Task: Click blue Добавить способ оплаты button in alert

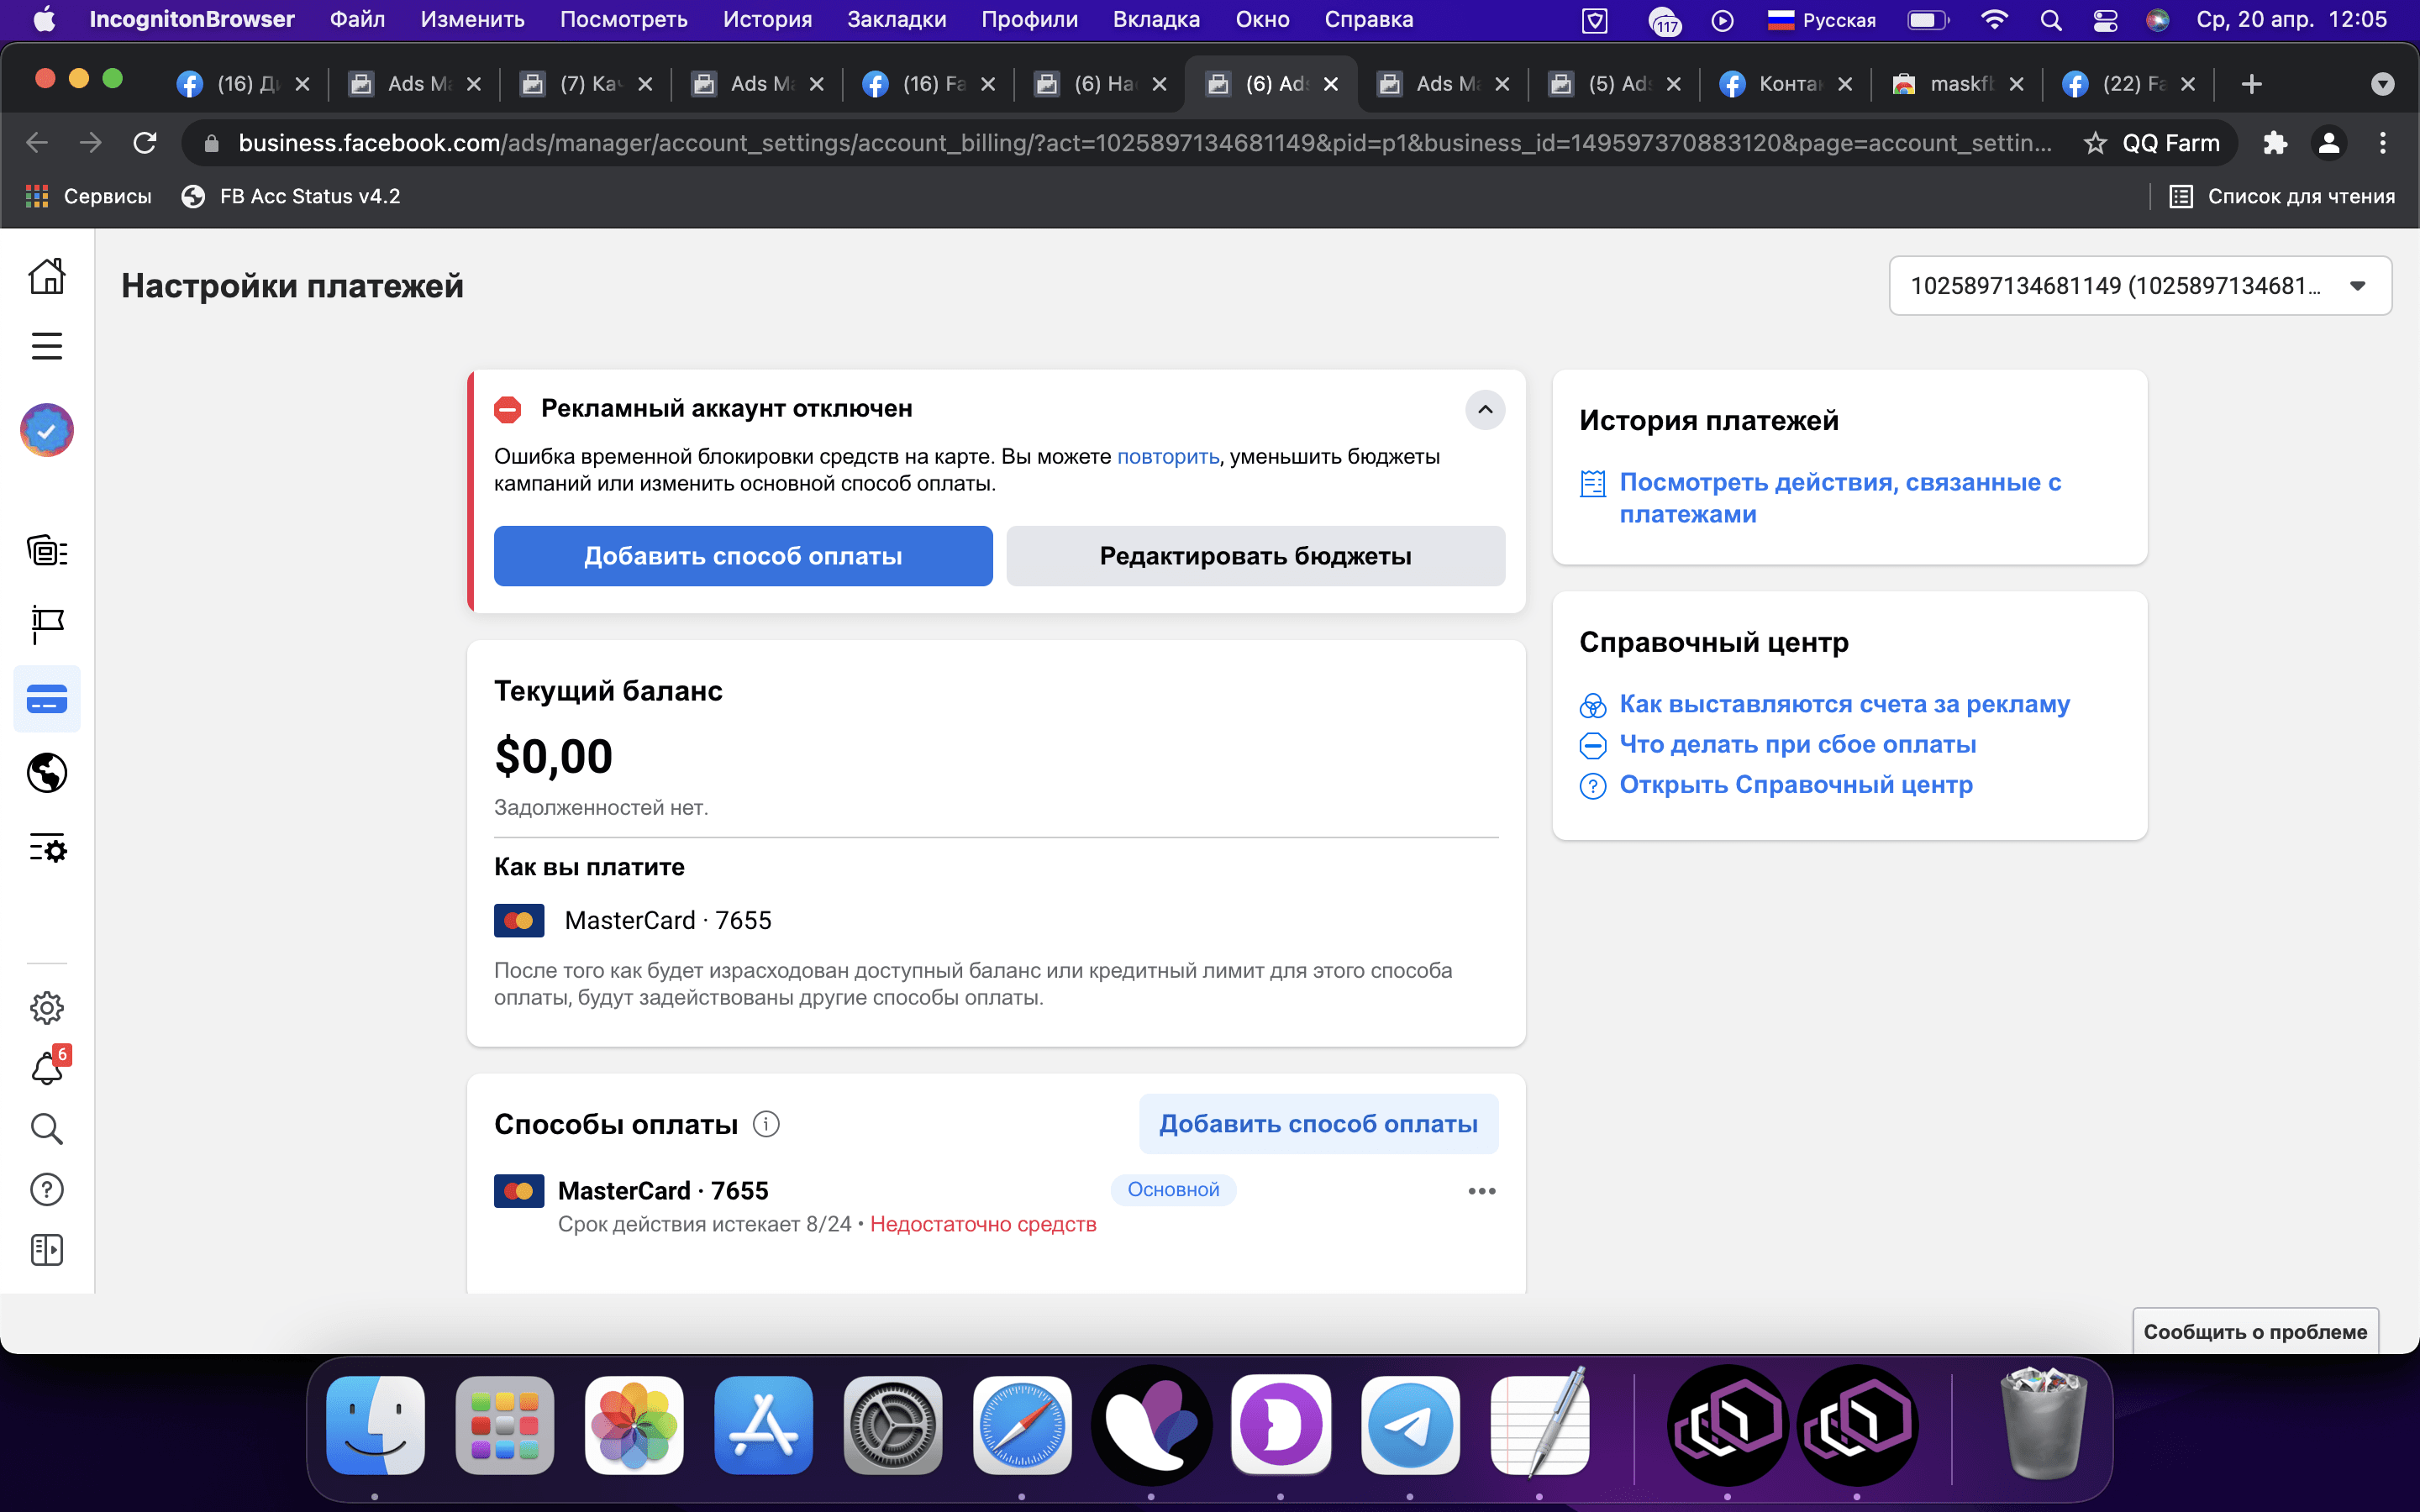Action: pos(743,556)
